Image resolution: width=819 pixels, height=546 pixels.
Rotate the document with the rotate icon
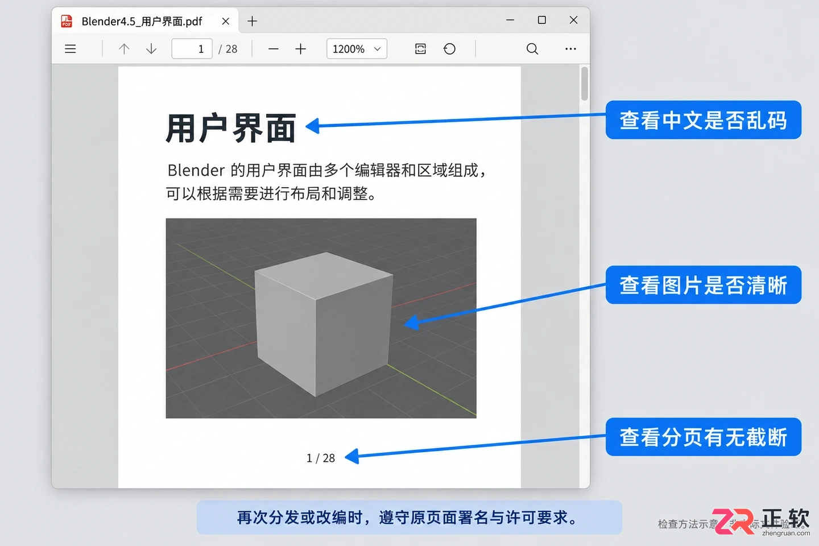point(449,49)
